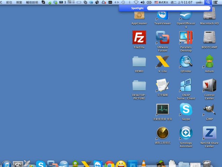Open TeamViewer from the Dock

(x=98, y=164)
